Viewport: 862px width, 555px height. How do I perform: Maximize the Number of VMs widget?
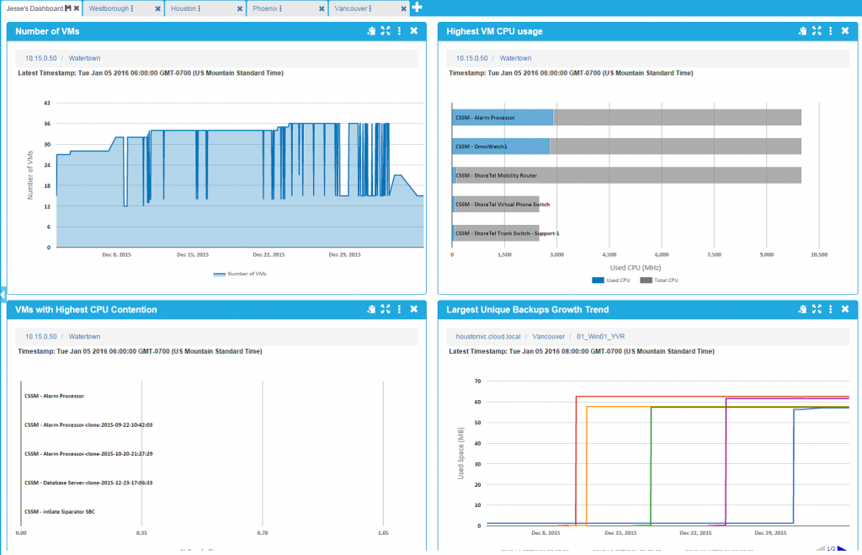[x=385, y=30]
